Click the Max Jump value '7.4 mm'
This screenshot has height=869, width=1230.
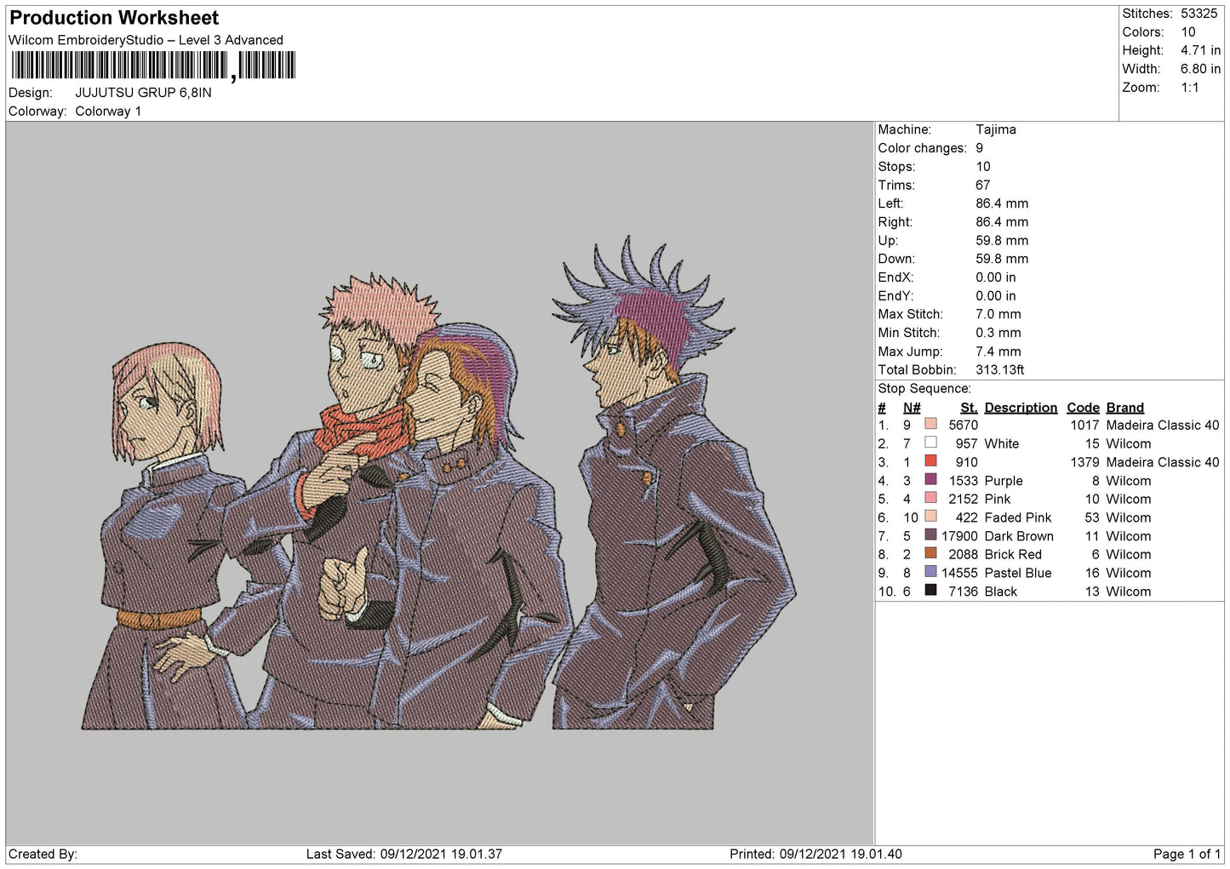point(998,352)
